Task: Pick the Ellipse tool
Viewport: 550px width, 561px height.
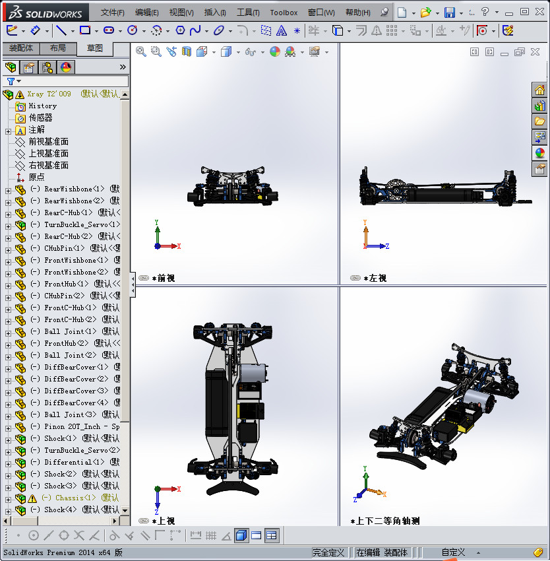Action: (218, 31)
